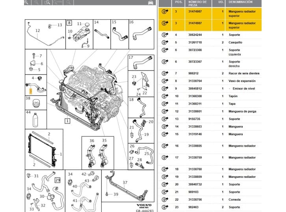Open info icon for part 982463
The image size is (286, 212).
point(165,207)
